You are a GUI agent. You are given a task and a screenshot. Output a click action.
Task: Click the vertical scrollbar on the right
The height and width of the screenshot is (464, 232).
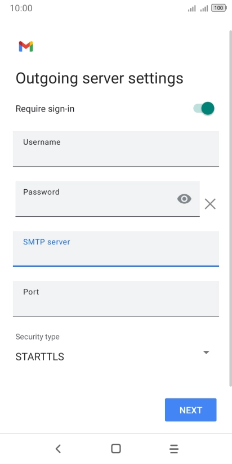230,208
